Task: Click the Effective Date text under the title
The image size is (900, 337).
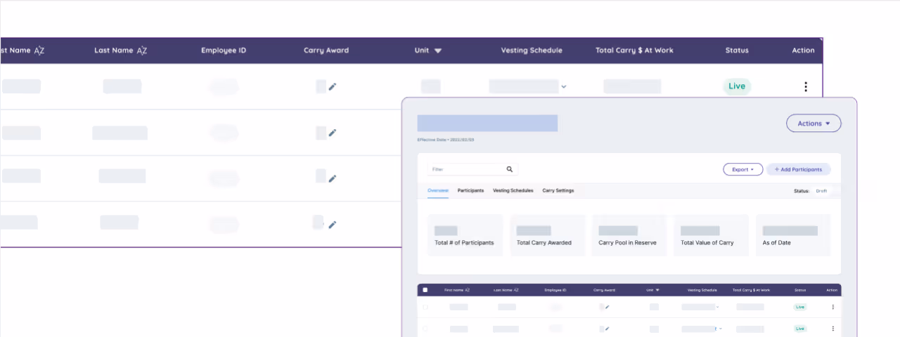Action: [445, 140]
